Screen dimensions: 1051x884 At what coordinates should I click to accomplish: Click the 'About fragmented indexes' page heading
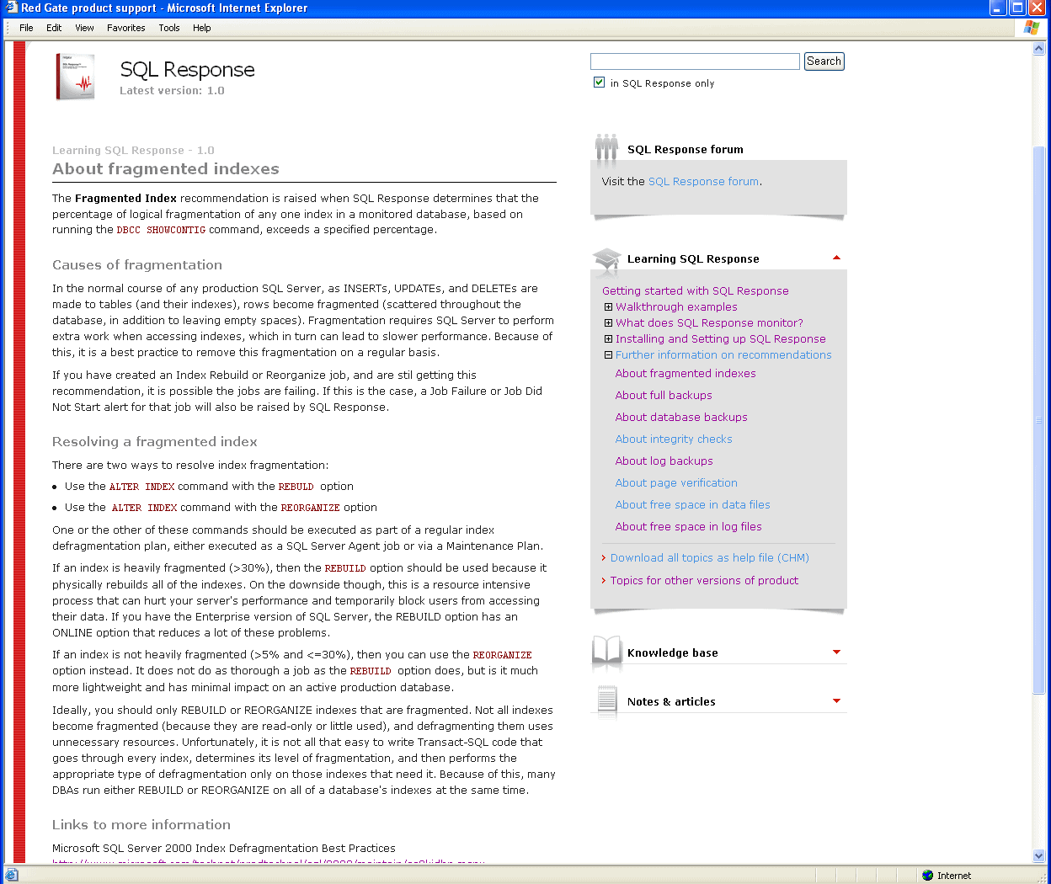(166, 168)
